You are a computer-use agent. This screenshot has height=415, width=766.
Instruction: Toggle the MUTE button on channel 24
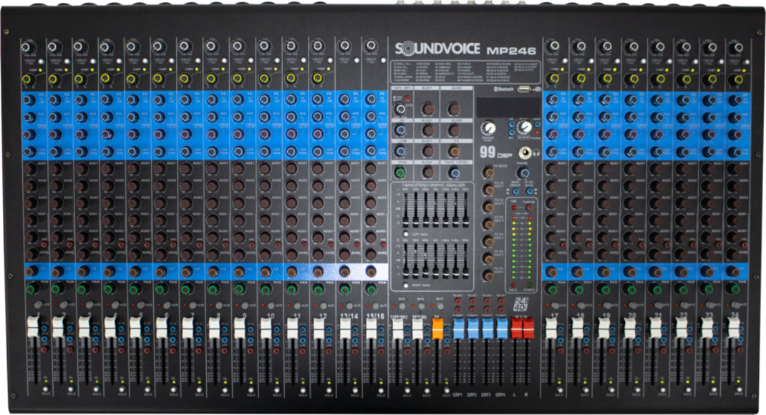pyautogui.click(x=736, y=305)
